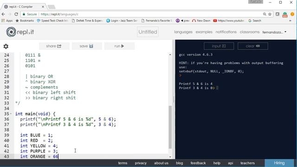Open the about us footer link
Screen dimensions: 297x167
click(161, 163)
